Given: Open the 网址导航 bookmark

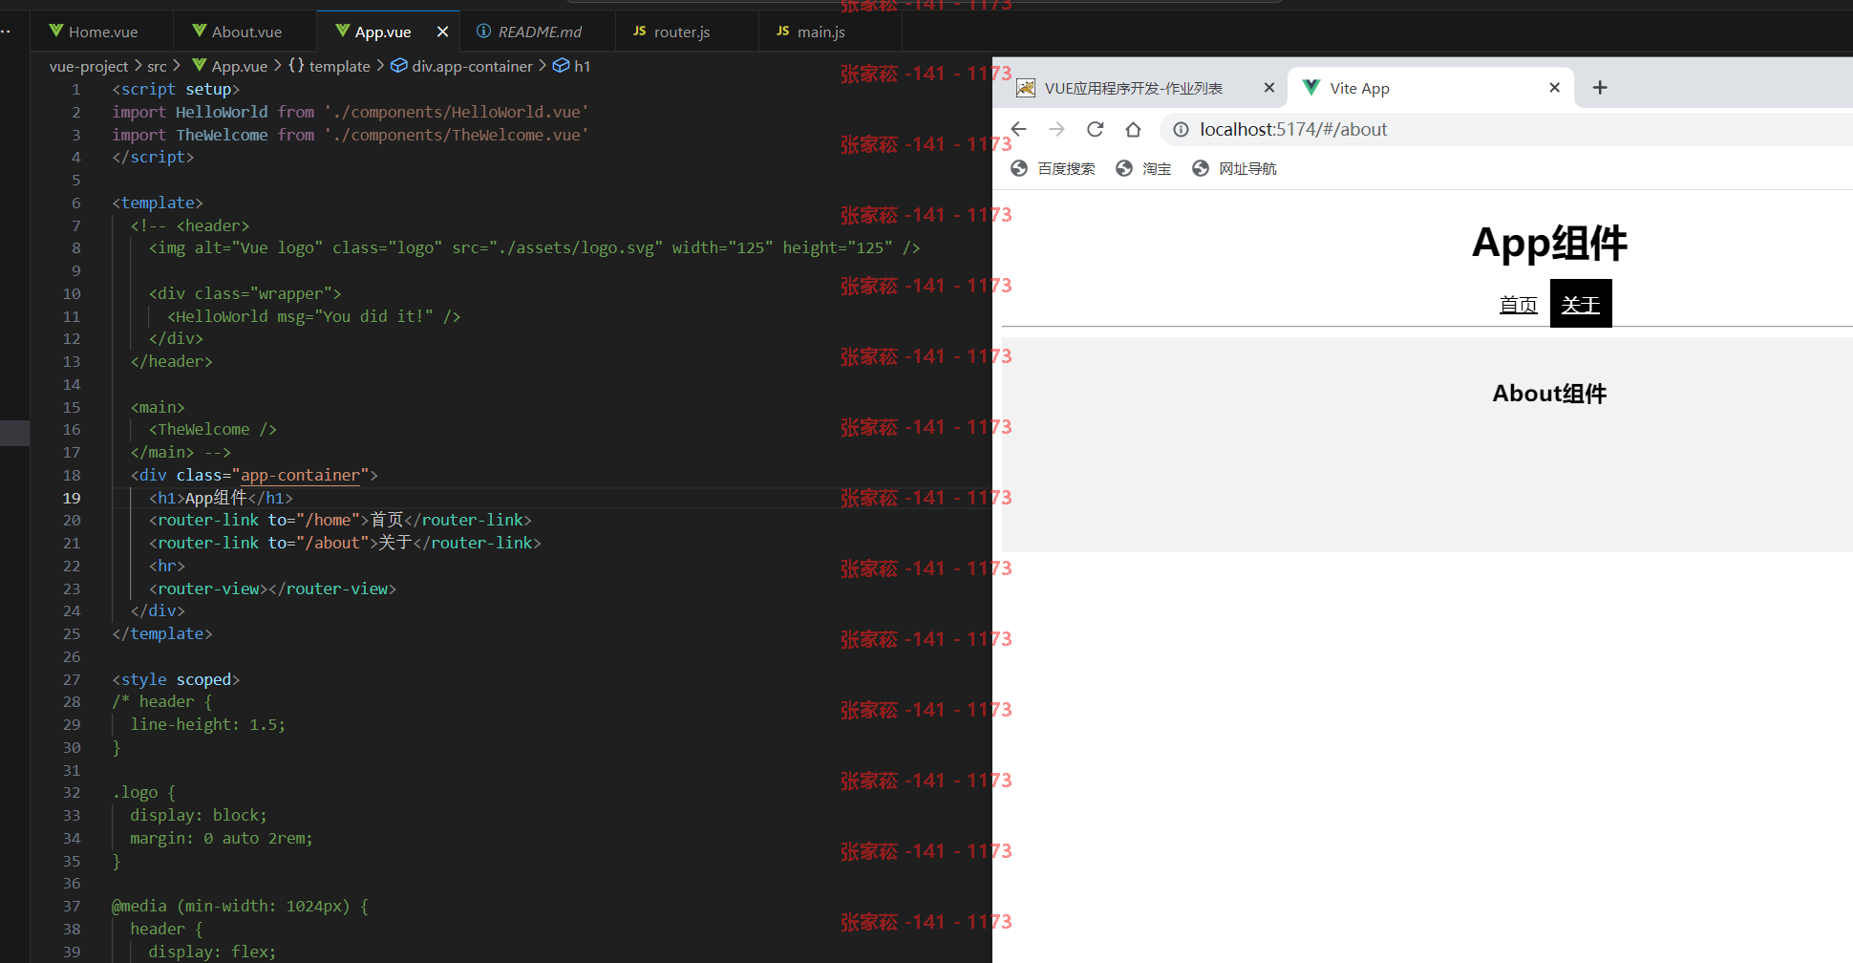Looking at the screenshot, I should [1234, 168].
